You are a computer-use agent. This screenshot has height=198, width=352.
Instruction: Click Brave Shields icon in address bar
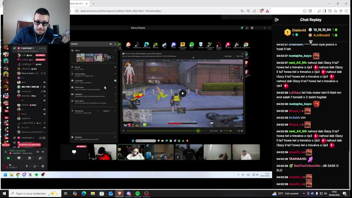click(x=261, y=11)
